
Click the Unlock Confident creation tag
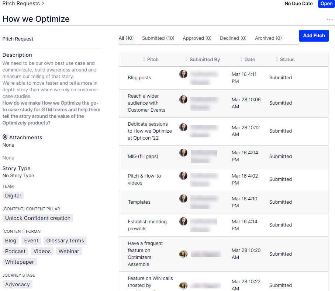tap(38, 218)
